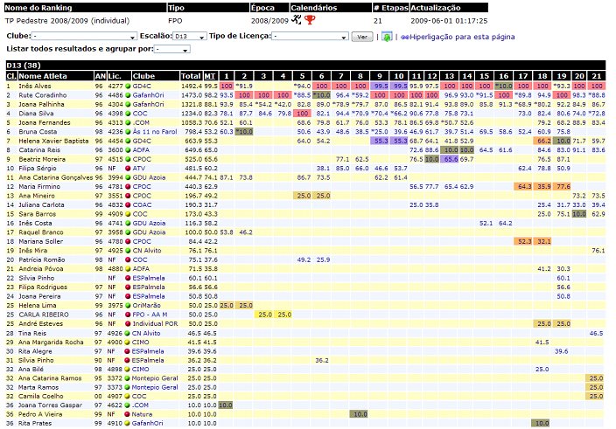Click ranking name 'TP Pedestre 2008/2009 (individual)'
The image size is (616, 429).
click(67, 20)
